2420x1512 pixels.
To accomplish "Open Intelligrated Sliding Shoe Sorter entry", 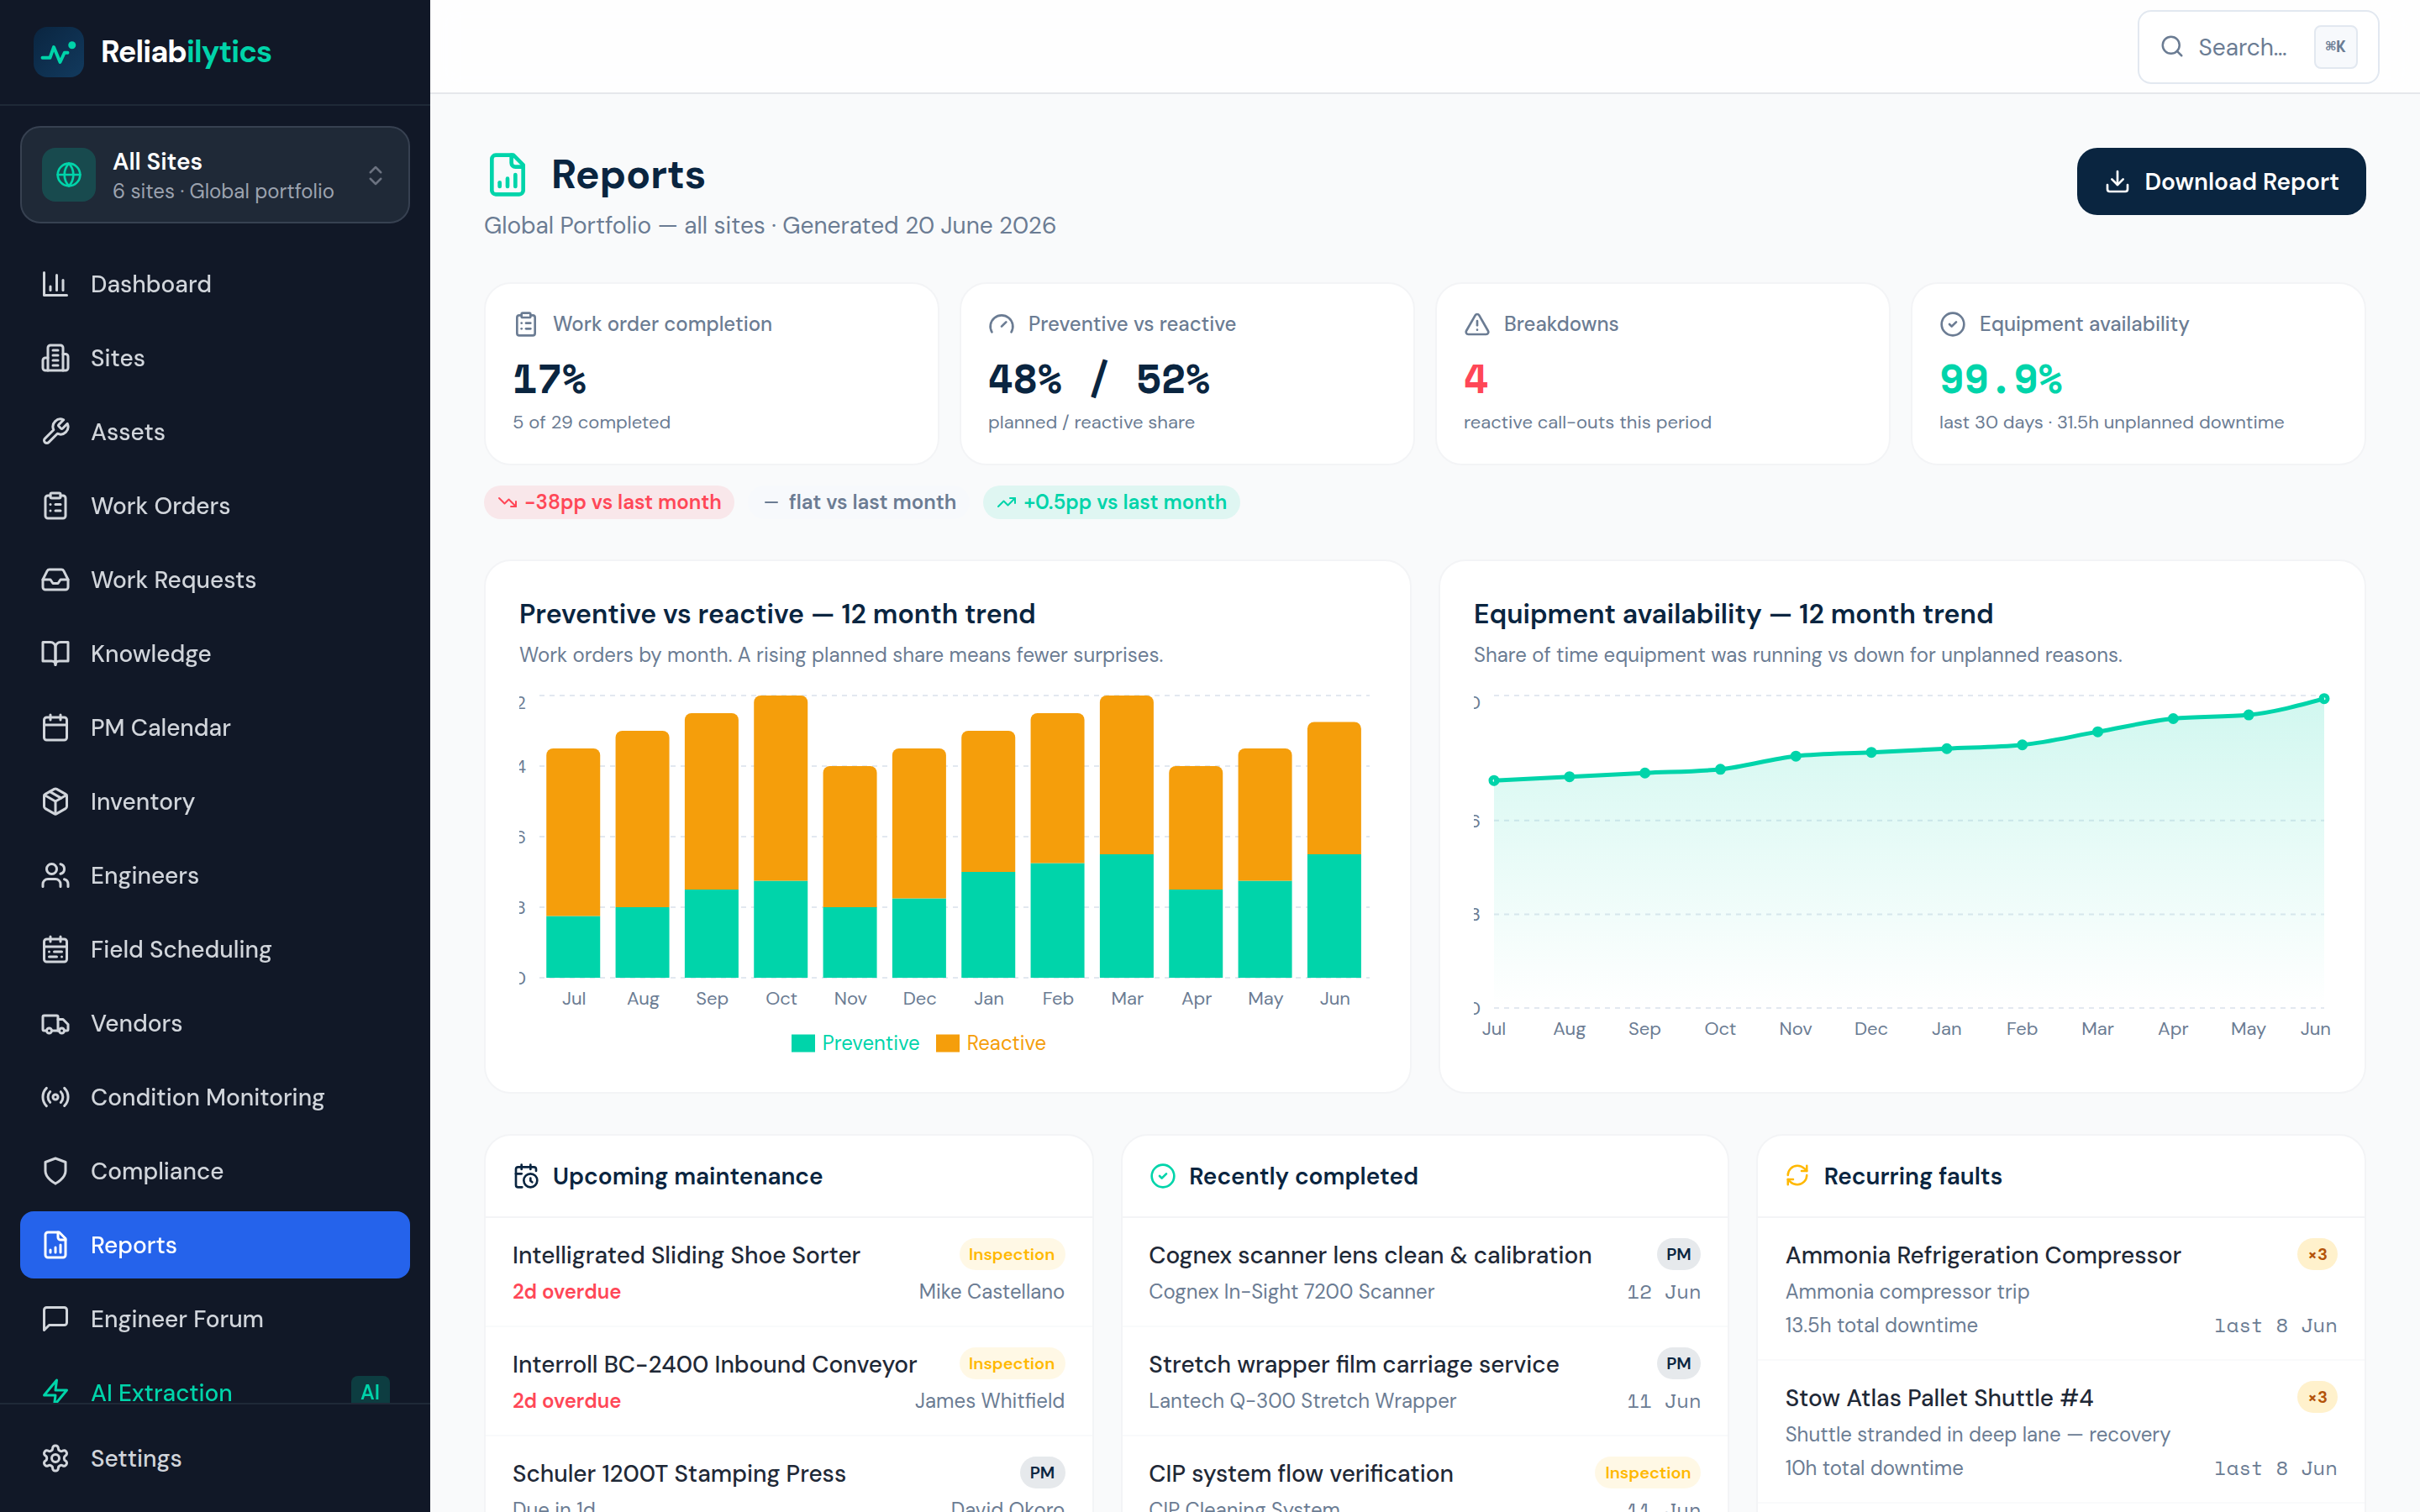I will pos(788,1273).
